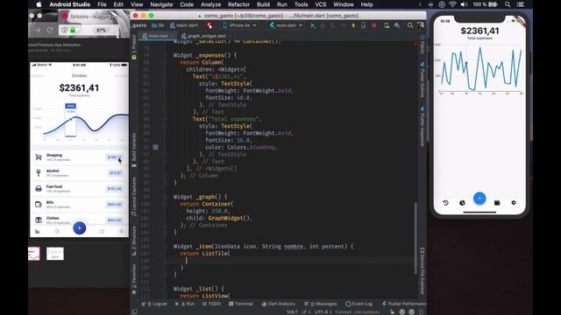Click the Alcohol row in Dribbble mockup

(x=80, y=173)
